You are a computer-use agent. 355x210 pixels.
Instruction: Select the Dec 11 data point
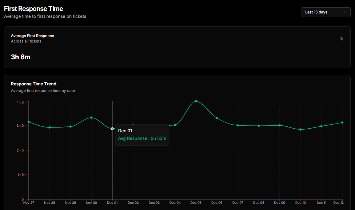click(x=322, y=126)
